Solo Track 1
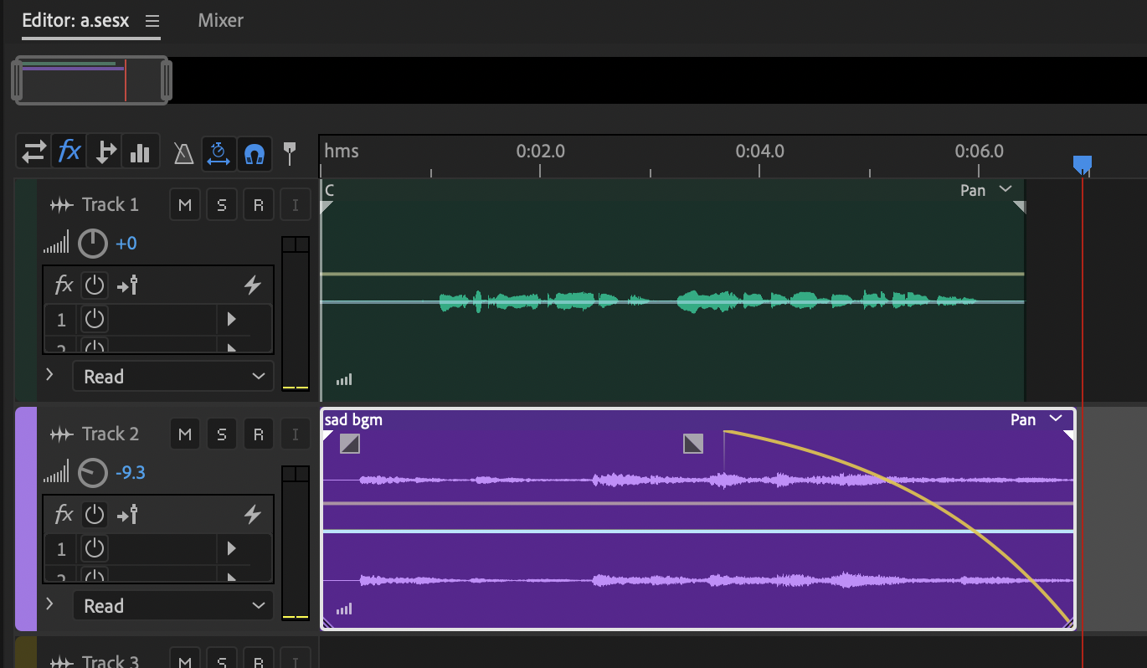This screenshot has width=1147, height=668. (x=222, y=205)
